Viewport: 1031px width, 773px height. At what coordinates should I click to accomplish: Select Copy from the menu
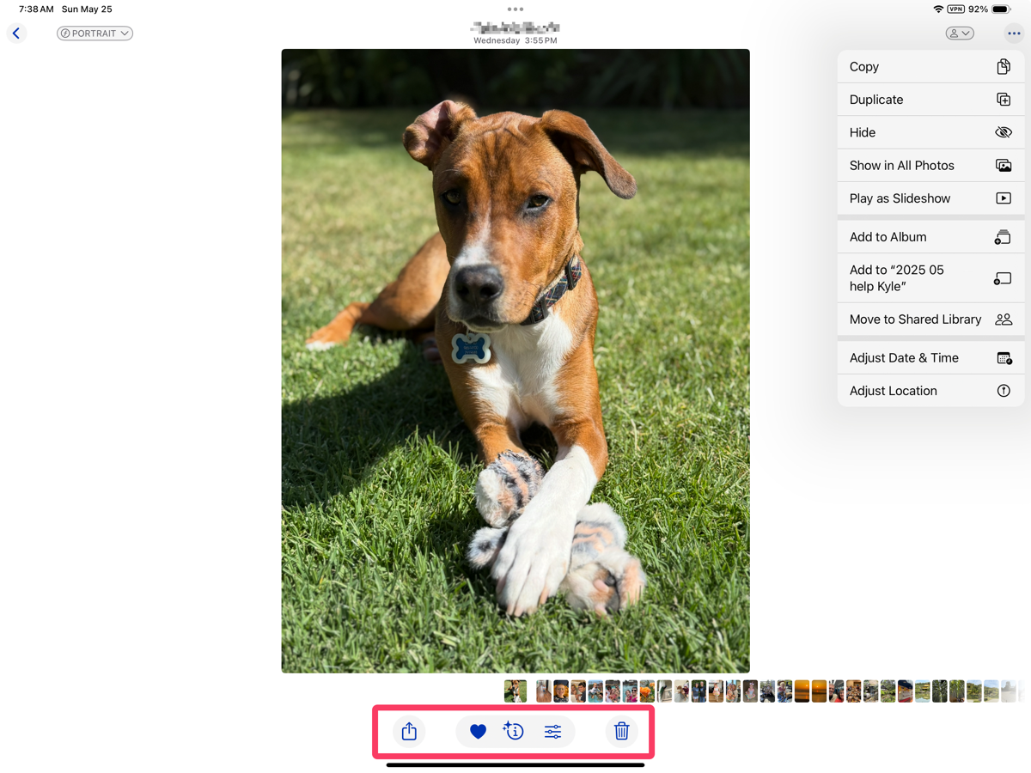(x=930, y=67)
